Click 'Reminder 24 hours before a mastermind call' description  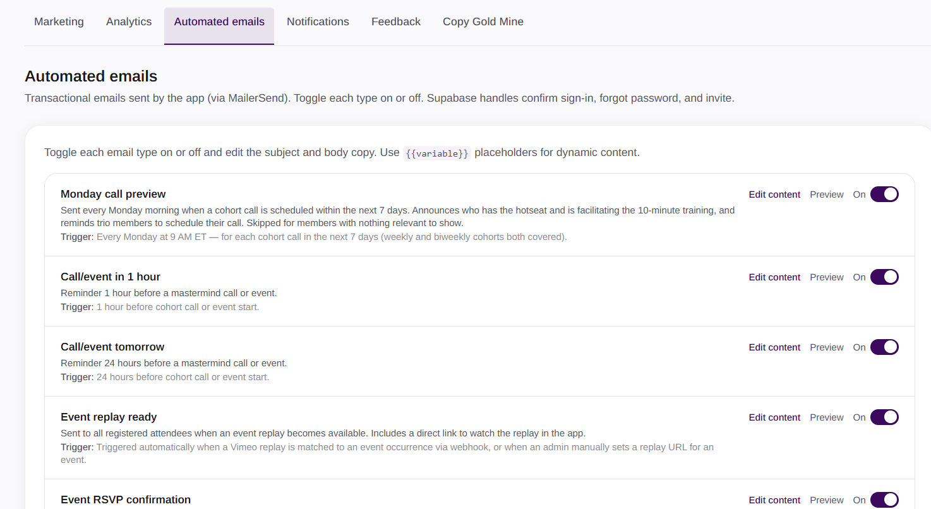point(174,363)
